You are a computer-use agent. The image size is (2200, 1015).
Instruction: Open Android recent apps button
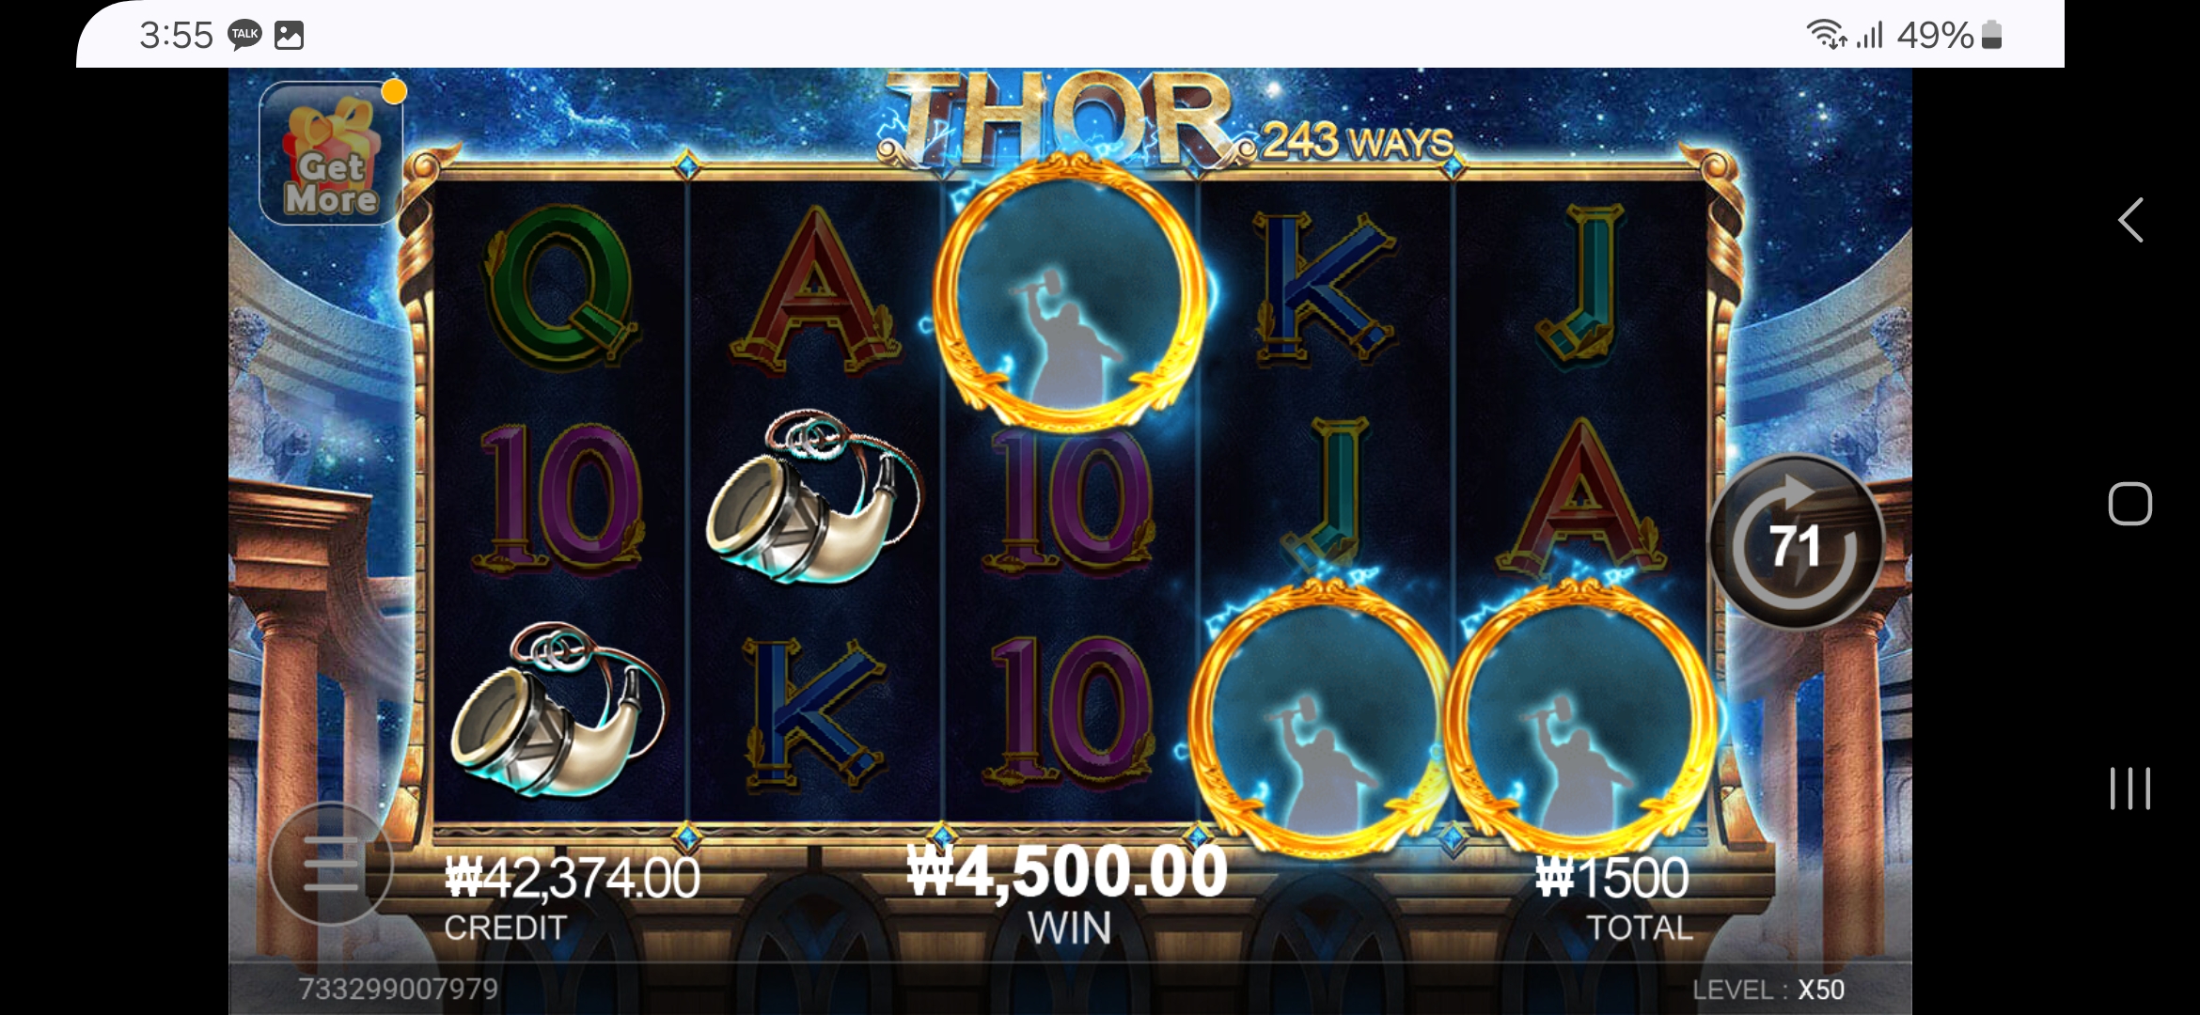pos(2129,788)
